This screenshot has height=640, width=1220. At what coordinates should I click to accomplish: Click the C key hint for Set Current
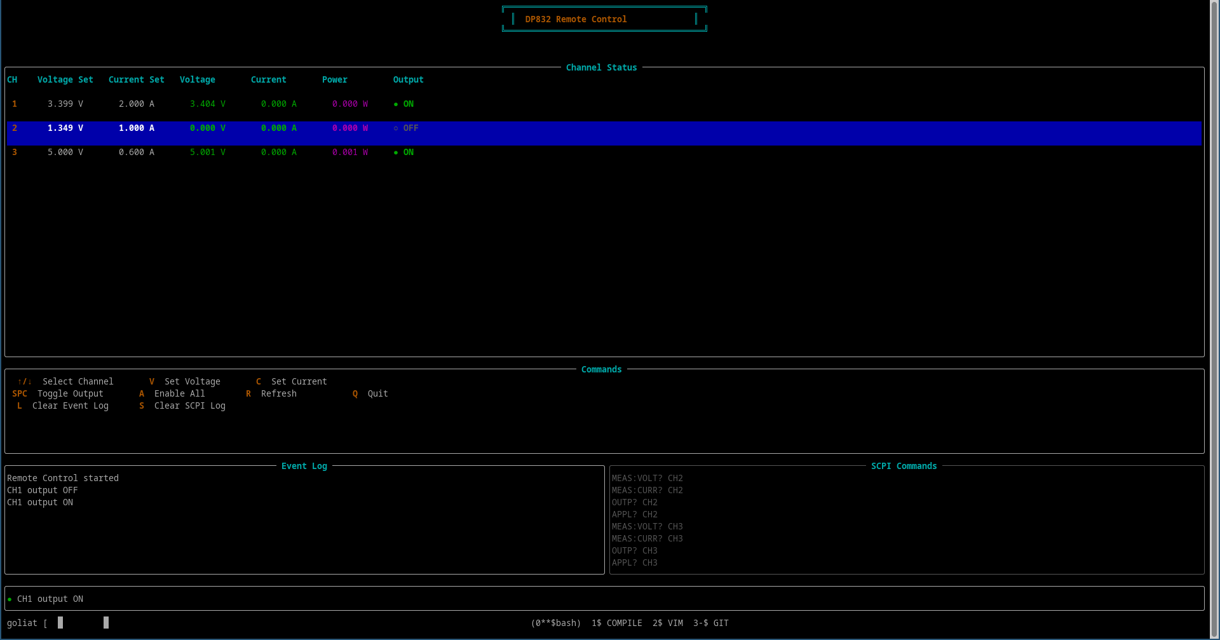click(259, 382)
